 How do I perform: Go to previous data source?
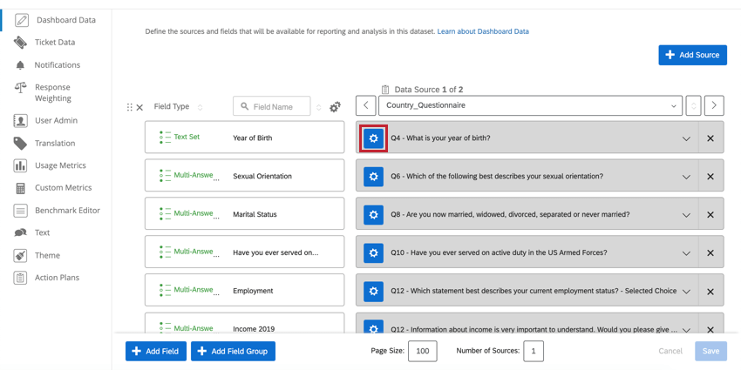[x=366, y=105]
